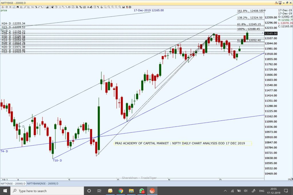Open dropdown arrow next to gear icon

tap(131, 7)
